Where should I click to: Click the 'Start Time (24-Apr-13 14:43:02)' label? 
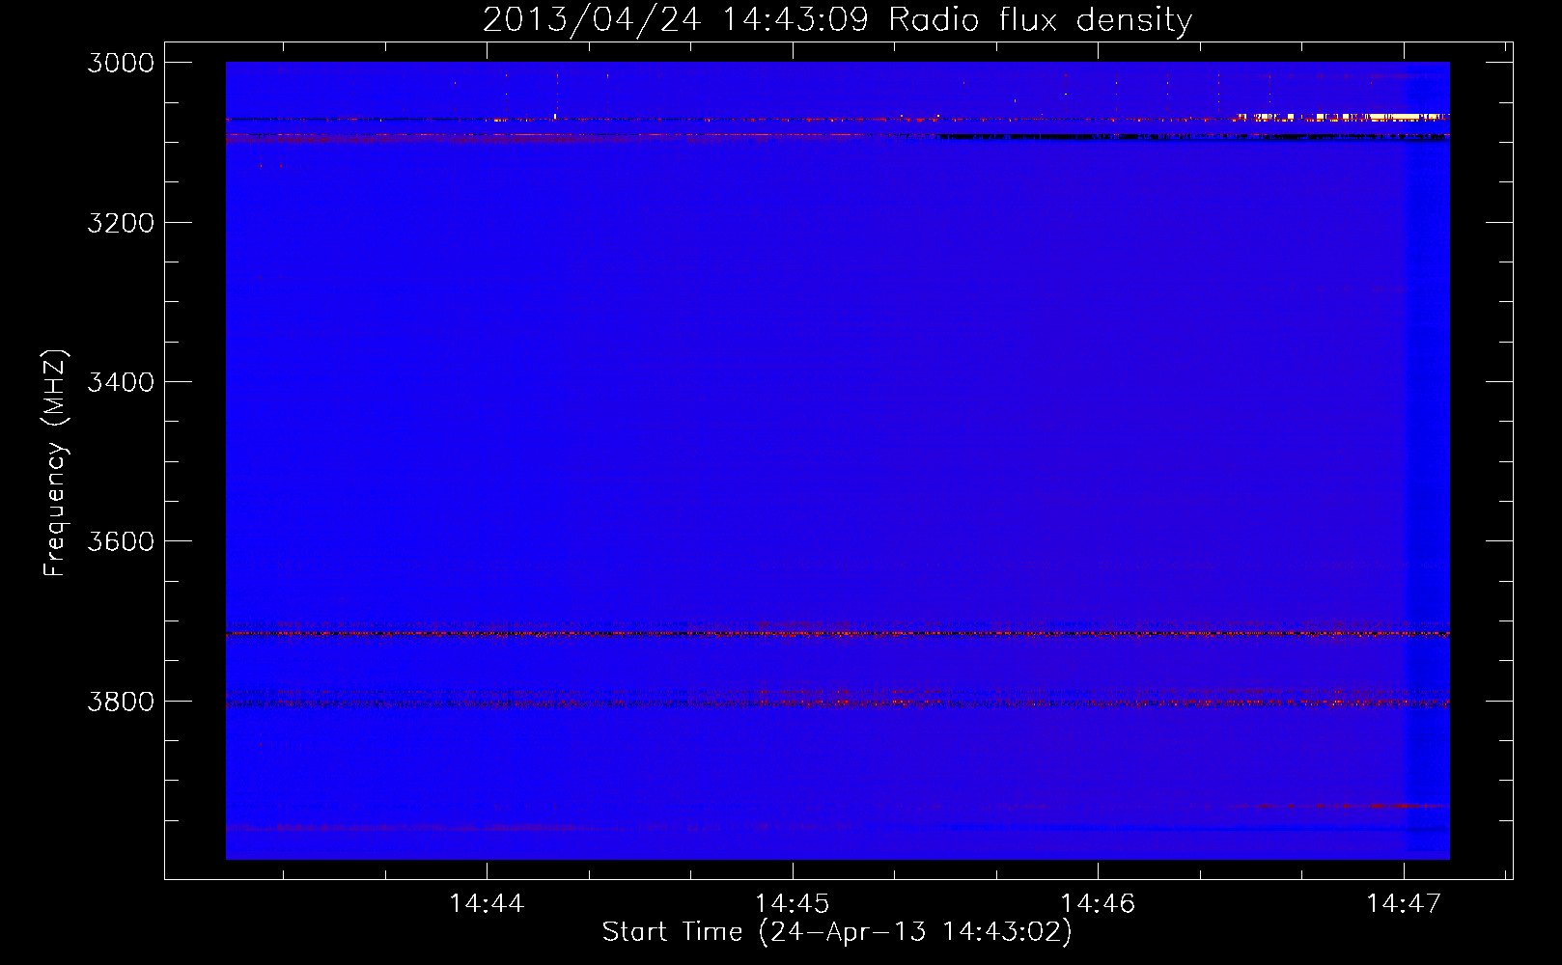(837, 932)
